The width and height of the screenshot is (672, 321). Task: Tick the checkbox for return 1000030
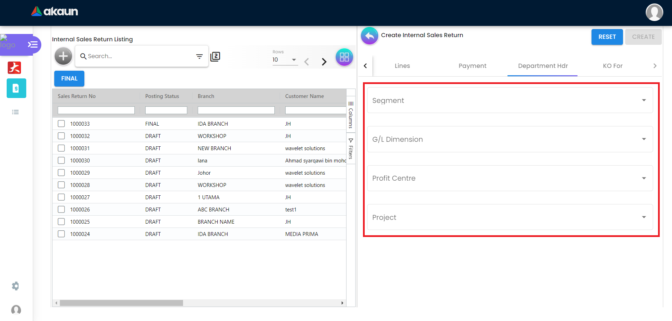pyautogui.click(x=61, y=160)
